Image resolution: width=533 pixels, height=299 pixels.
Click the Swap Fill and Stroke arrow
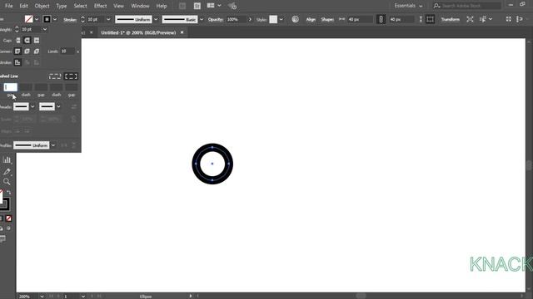pyautogui.click(x=9, y=193)
